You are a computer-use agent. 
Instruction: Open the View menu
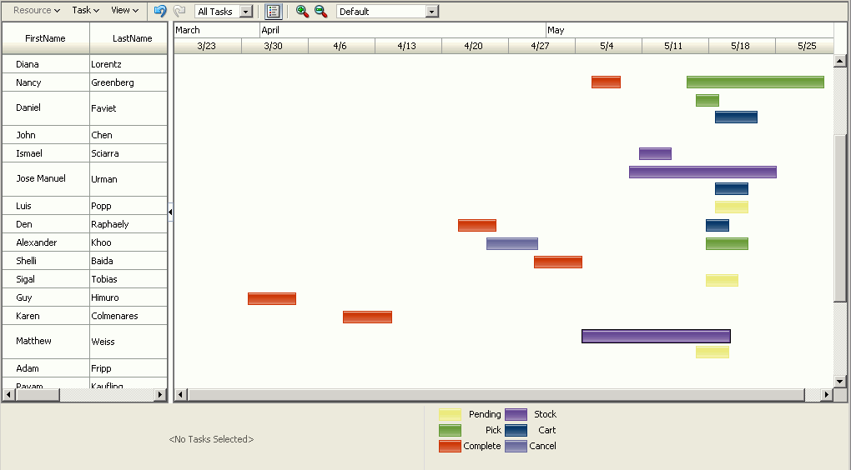(x=125, y=10)
